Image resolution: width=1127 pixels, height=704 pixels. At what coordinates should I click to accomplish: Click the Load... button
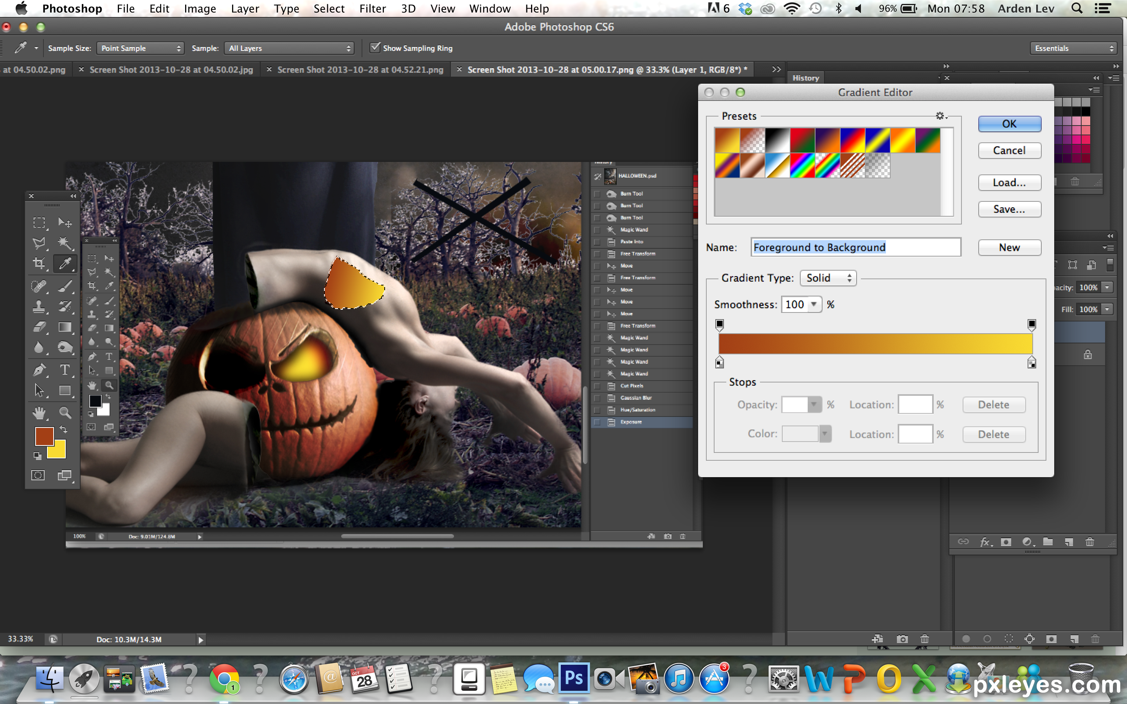[x=1009, y=183]
